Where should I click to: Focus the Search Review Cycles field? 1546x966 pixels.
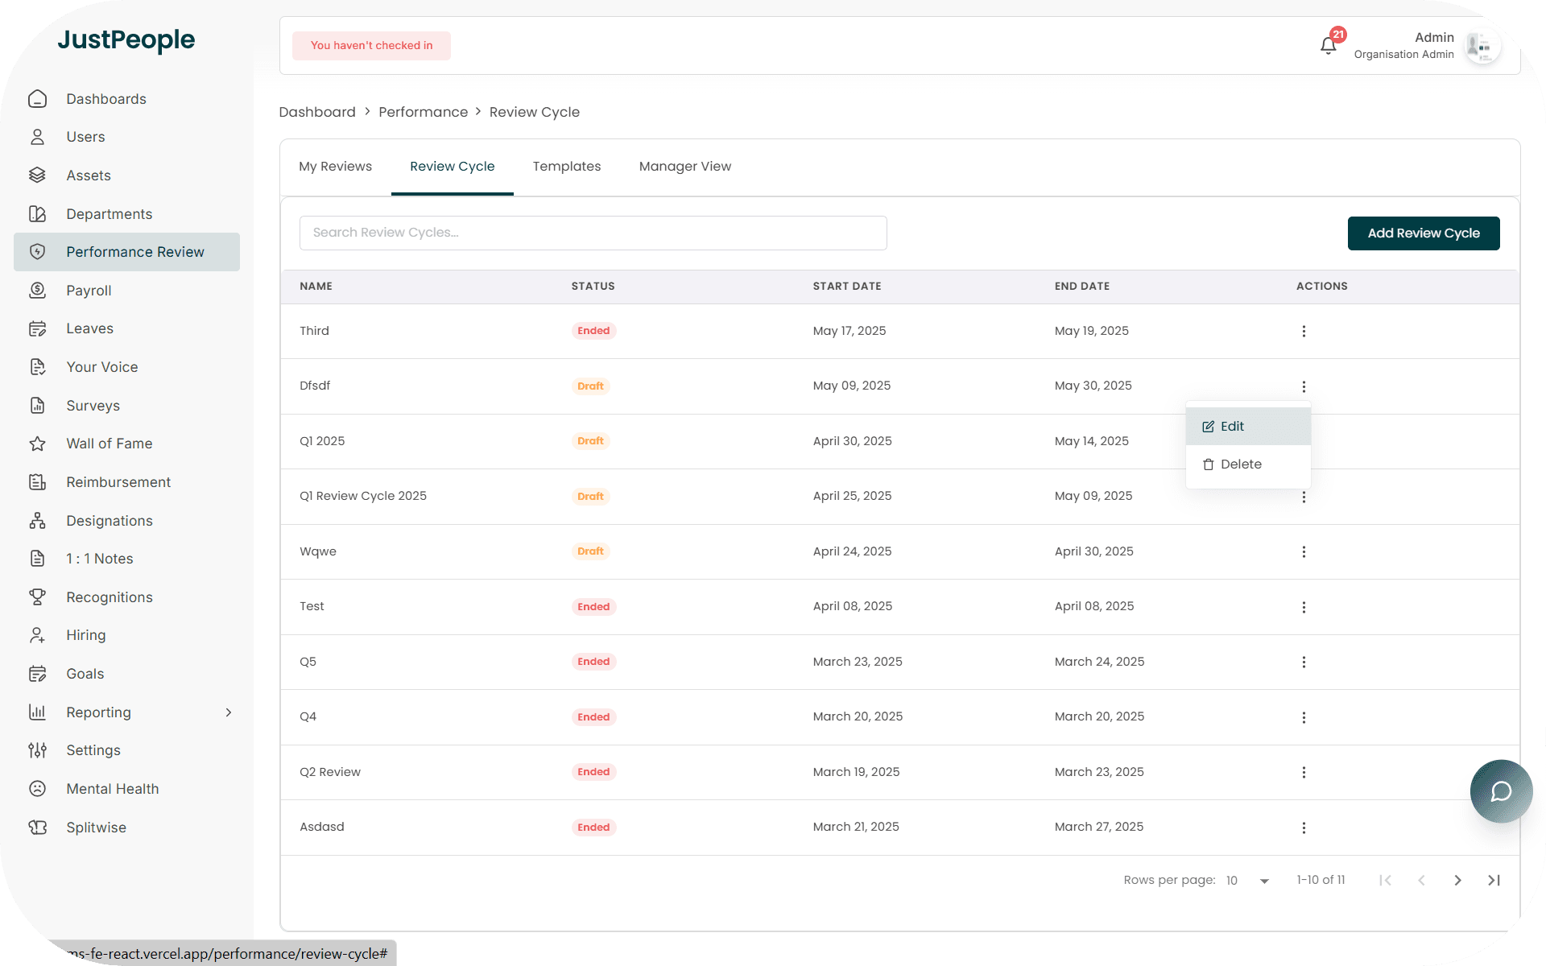[593, 233]
